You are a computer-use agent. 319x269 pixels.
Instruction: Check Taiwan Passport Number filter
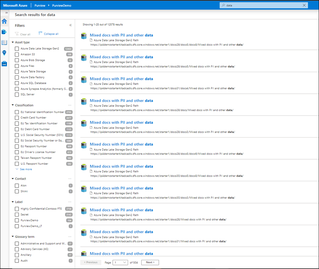17,158
